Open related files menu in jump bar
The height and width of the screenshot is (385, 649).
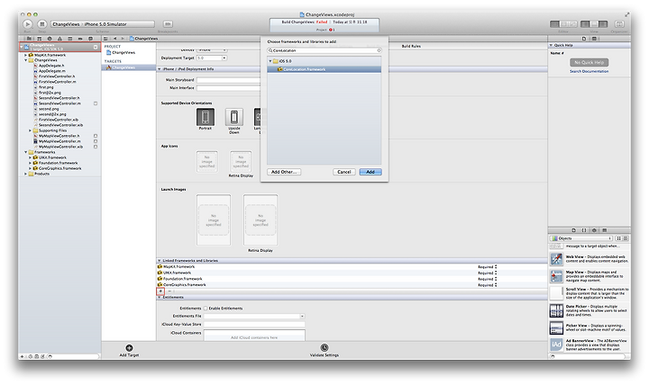(x=106, y=39)
